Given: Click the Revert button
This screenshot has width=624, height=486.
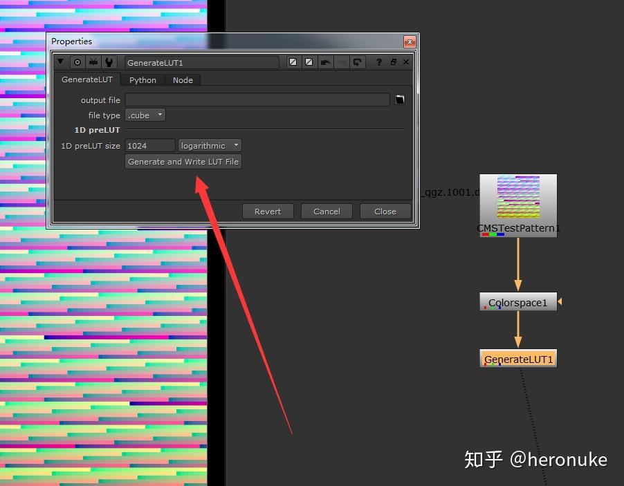Looking at the screenshot, I should tap(268, 211).
